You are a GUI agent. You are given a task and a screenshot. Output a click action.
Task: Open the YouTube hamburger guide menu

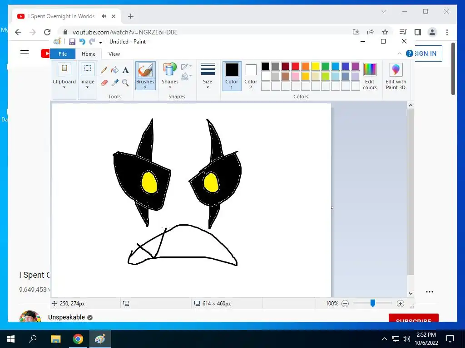tap(25, 53)
